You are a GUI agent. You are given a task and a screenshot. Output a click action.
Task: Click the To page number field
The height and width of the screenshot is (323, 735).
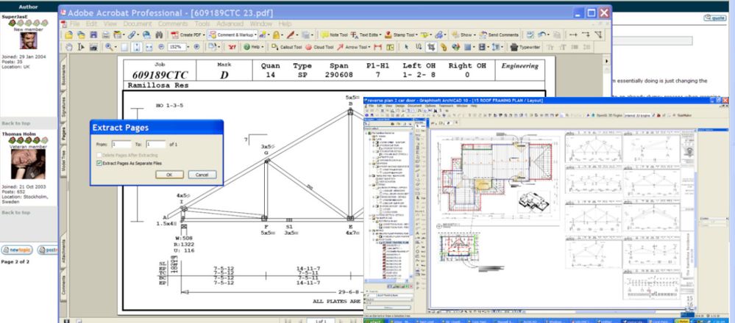coord(156,145)
